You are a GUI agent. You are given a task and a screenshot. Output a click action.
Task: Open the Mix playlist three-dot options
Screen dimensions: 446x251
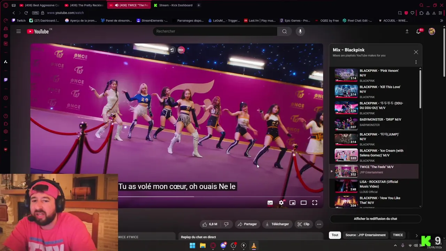(x=416, y=62)
